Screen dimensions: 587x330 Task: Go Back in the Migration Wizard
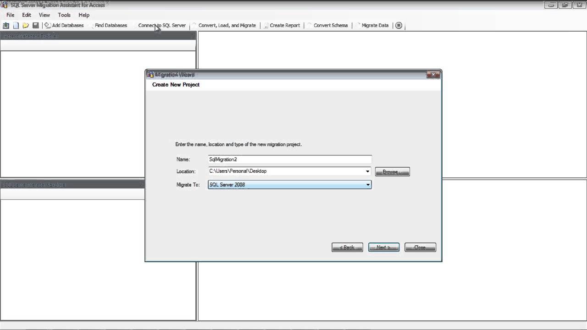347,247
